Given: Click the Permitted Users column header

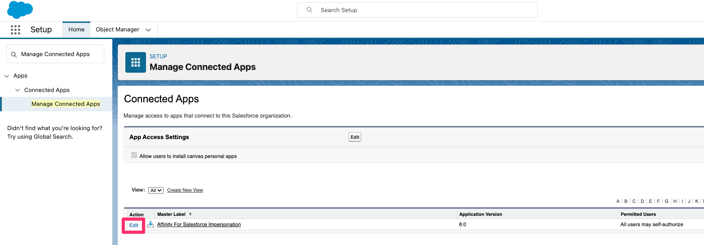Looking at the screenshot, I should (x=638, y=214).
